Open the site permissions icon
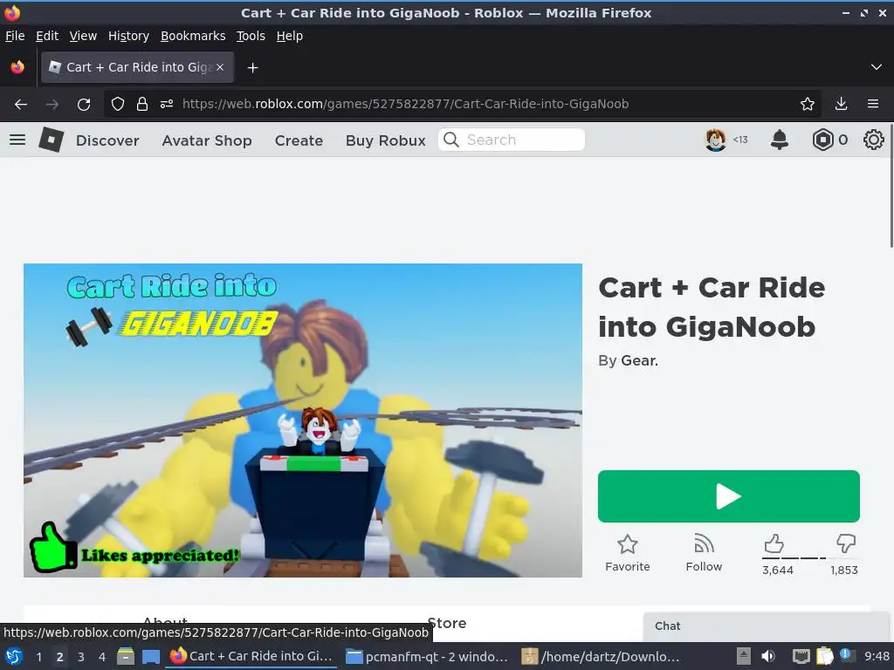The width and height of the screenshot is (894, 670). pos(167,105)
